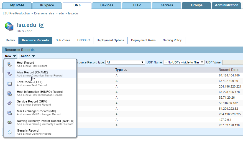Choose Host Information (HINFO) Record item
The width and height of the screenshot is (243, 141).
40,93
